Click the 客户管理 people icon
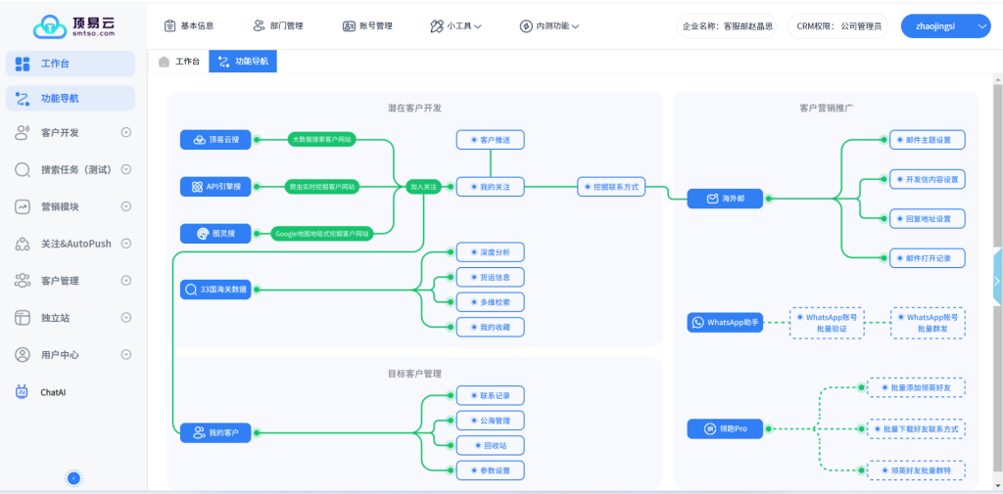Screen dimensions: 1003x494 [23, 281]
